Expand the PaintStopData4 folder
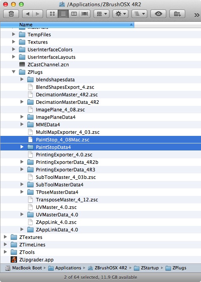Image resolution: width=201 pixels, height=282 pixels. [x=22, y=147]
